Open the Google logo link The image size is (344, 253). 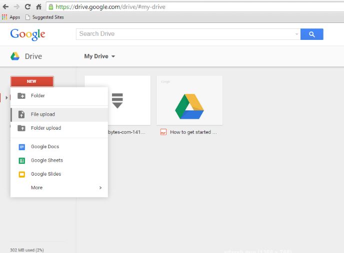pos(27,34)
